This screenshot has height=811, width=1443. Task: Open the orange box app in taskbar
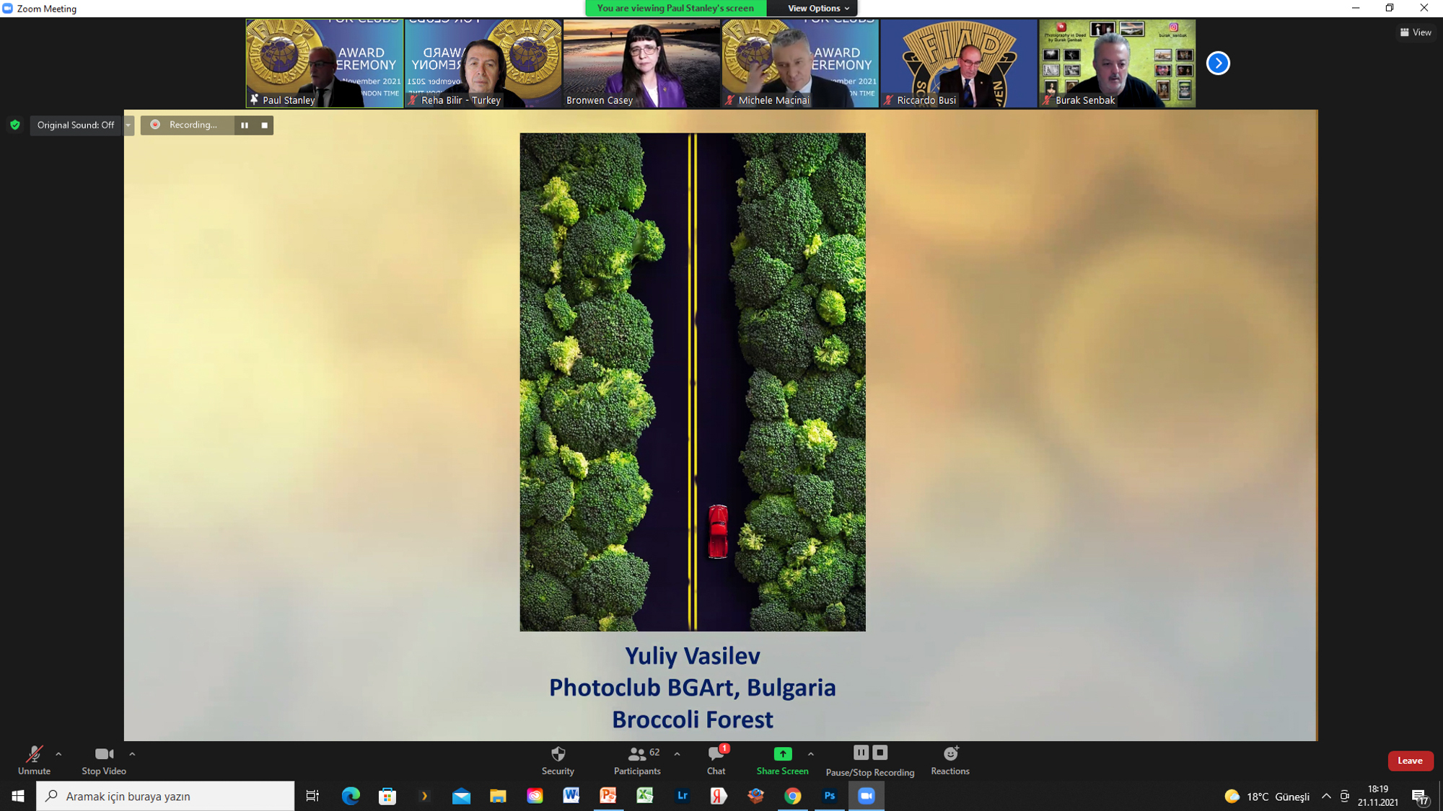[755, 796]
